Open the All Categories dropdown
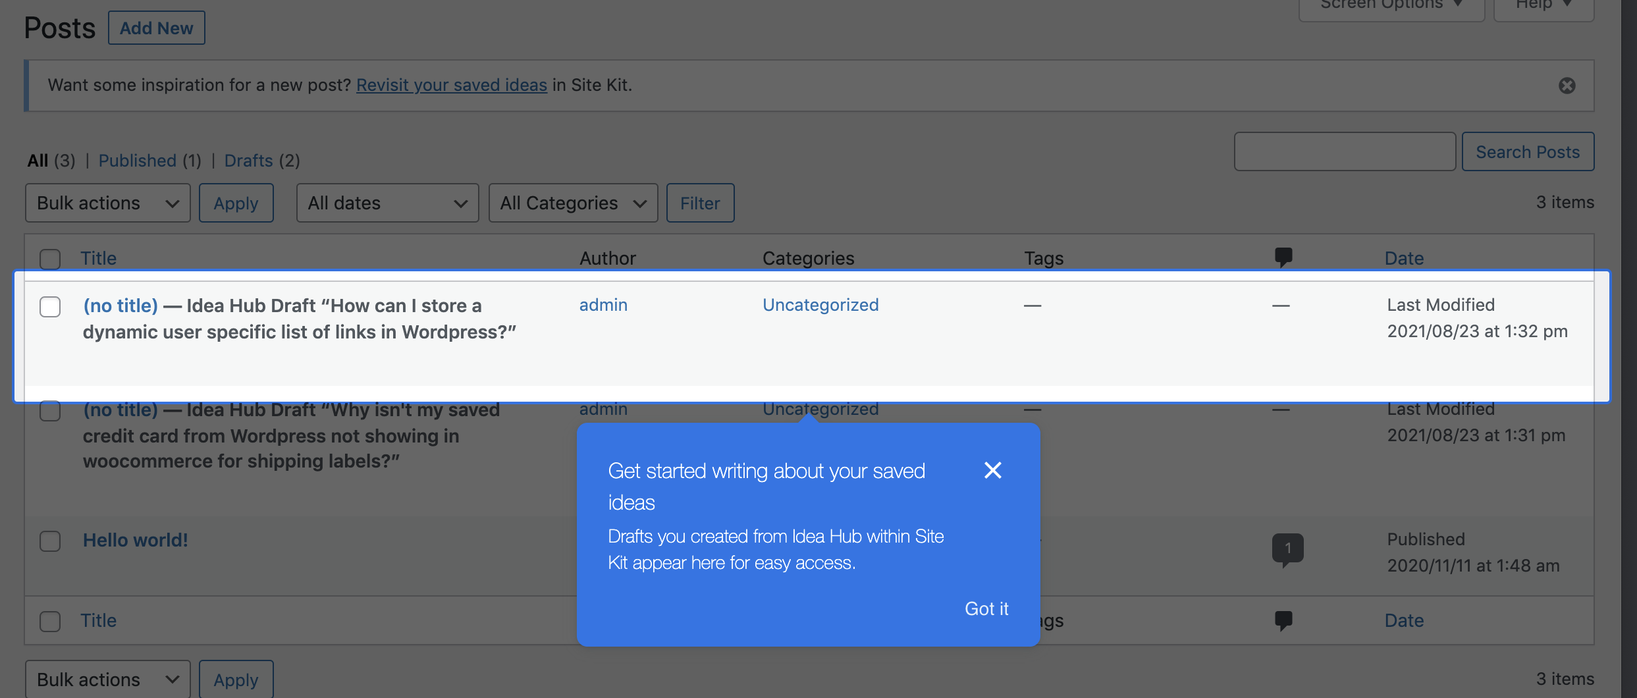This screenshot has width=1637, height=698. coord(573,203)
